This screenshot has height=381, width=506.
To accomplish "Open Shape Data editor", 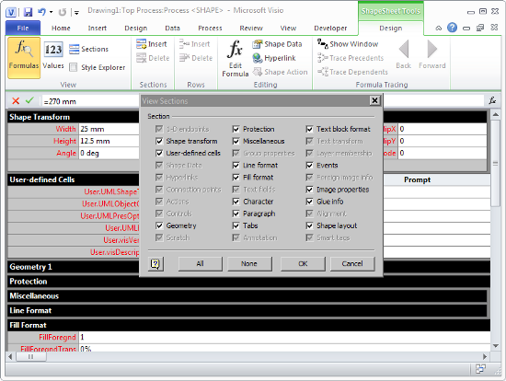I will click(278, 44).
